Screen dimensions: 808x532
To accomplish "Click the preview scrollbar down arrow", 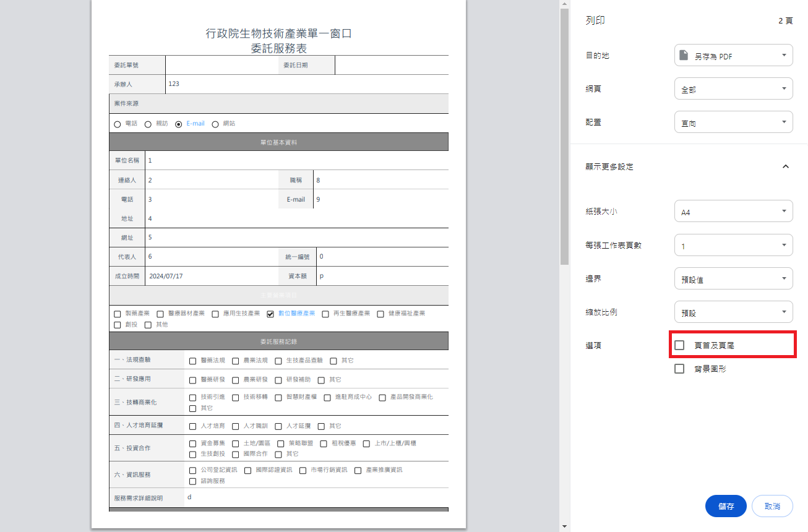I will click(564, 526).
